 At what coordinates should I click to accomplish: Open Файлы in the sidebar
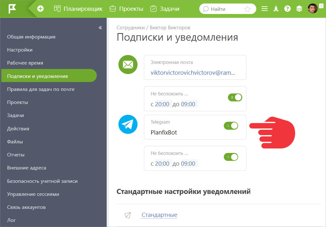[x=15, y=142]
